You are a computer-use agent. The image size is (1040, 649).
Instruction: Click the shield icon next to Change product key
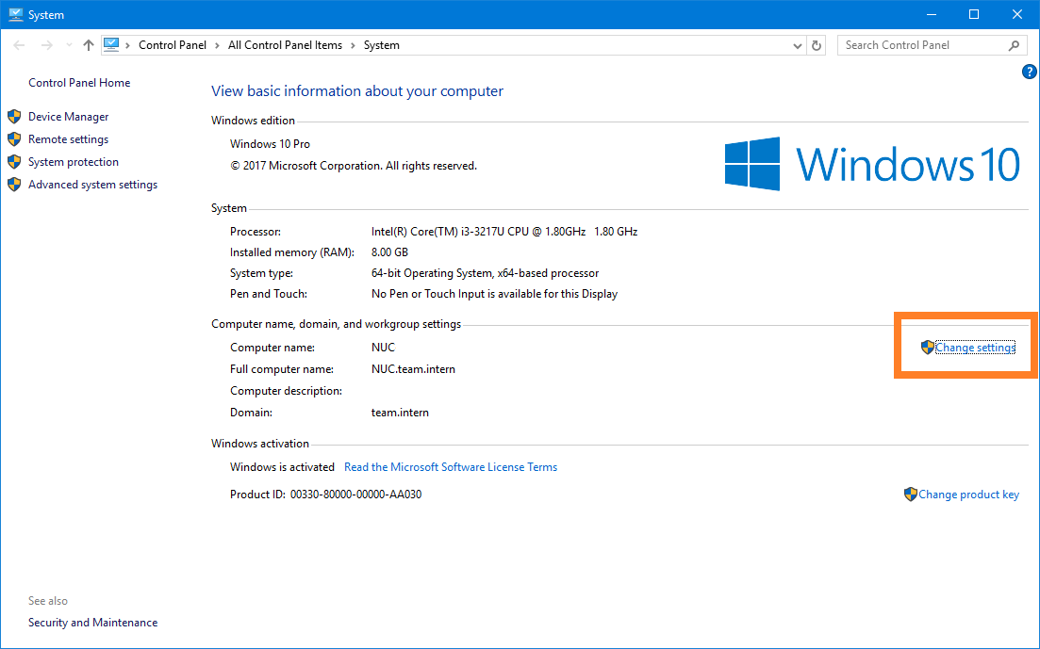tap(911, 495)
